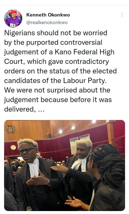Image resolution: width=129 pixels, height=214 pixels.
Task: Click the white air conditioner unit in photo
Action: click(74, 145)
